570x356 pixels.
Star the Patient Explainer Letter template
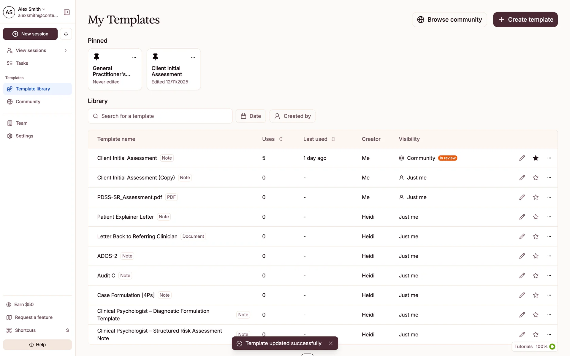[536, 217]
